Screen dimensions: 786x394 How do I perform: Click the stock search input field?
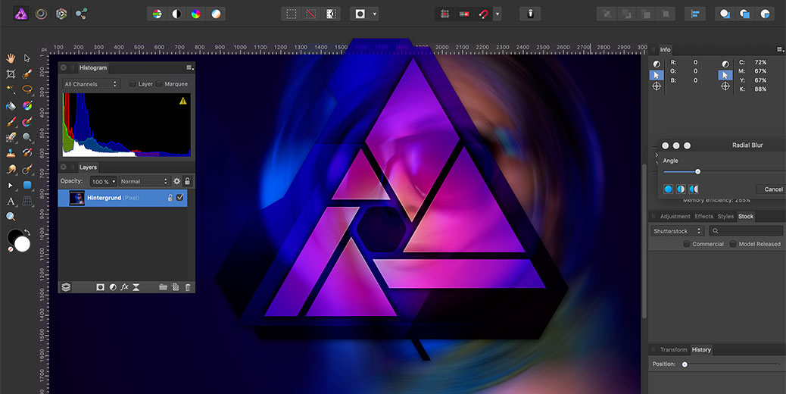pyautogui.click(x=746, y=230)
